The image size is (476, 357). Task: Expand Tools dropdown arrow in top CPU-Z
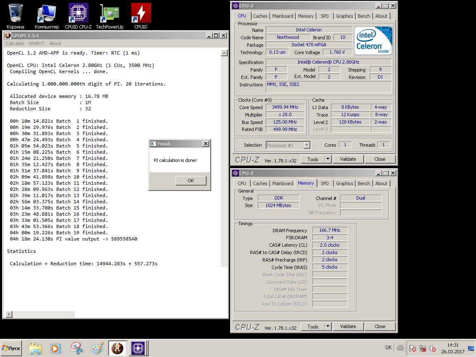pyautogui.click(x=328, y=159)
